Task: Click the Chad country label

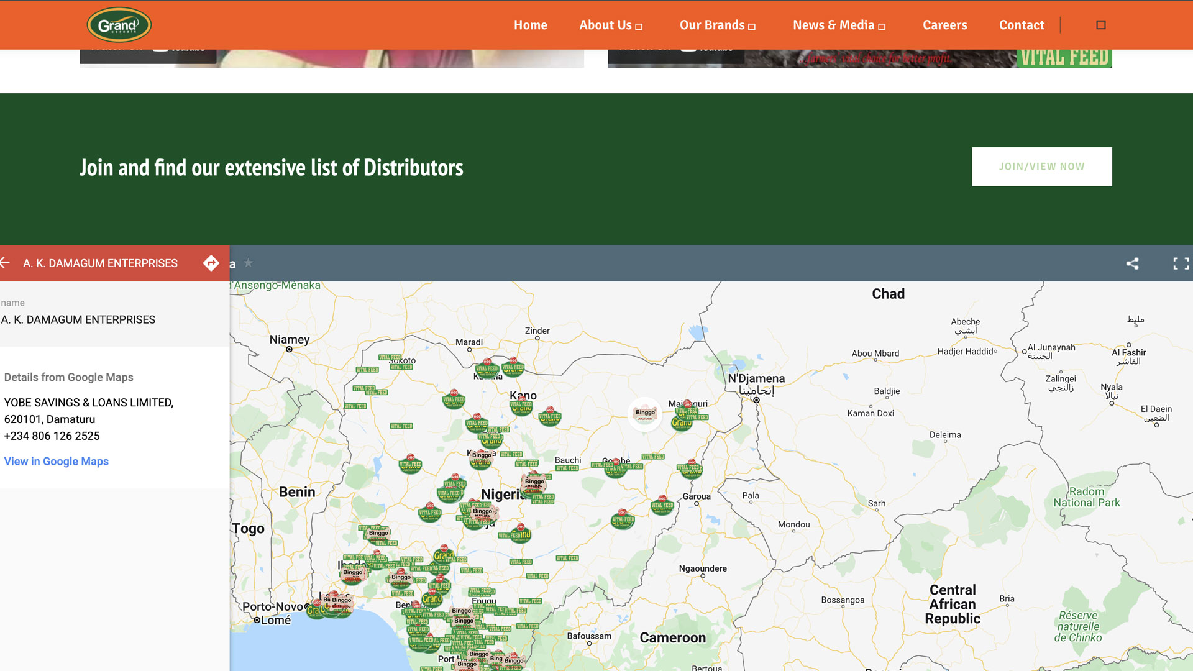Action: [888, 294]
